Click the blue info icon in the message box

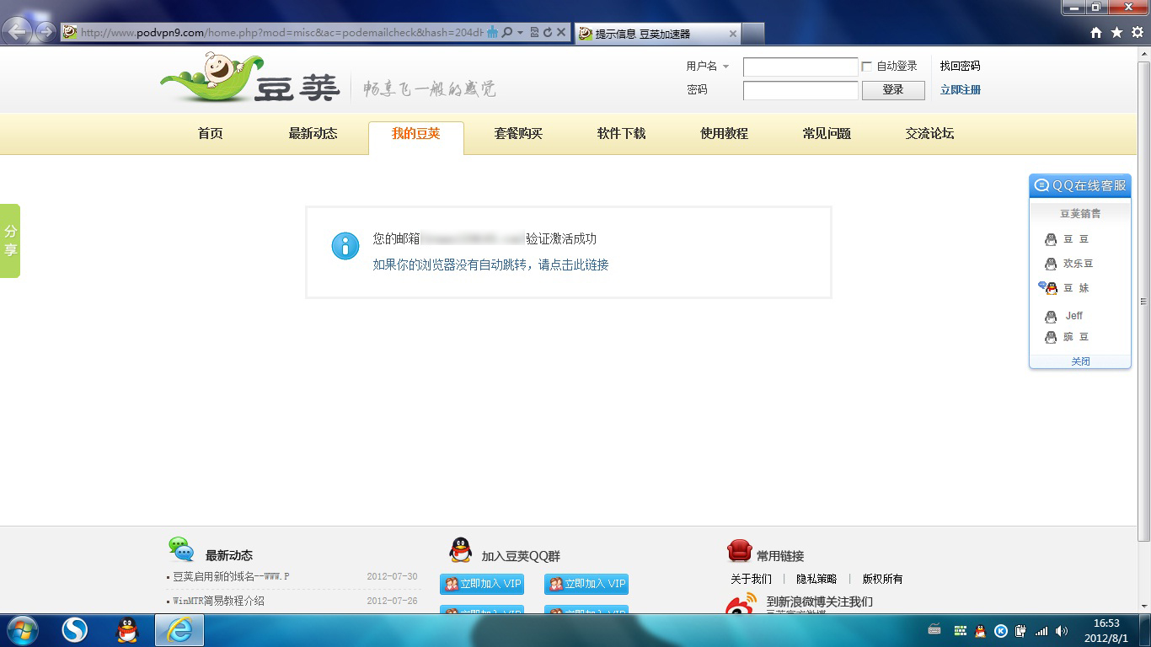(x=345, y=245)
